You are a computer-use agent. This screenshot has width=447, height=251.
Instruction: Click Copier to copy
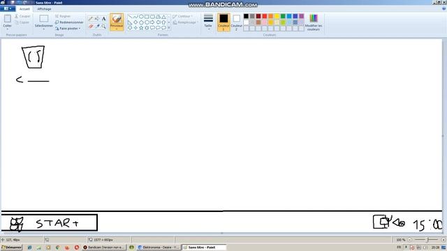pos(22,22)
